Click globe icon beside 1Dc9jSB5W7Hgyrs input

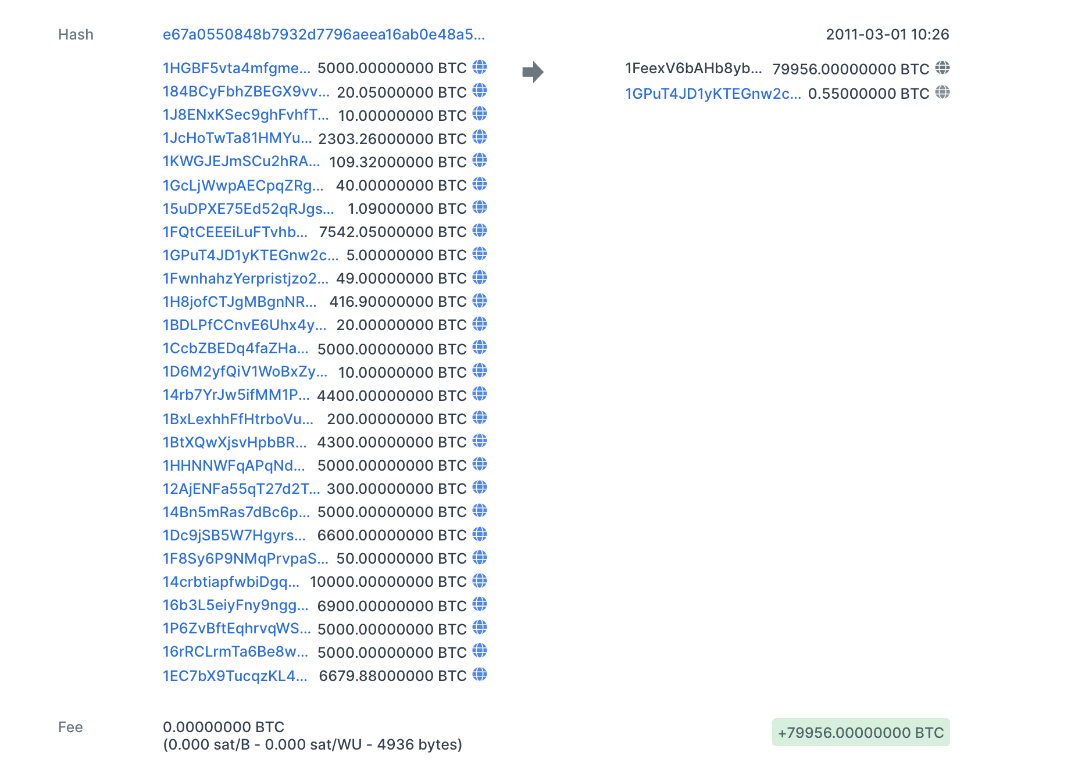click(x=480, y=534)
